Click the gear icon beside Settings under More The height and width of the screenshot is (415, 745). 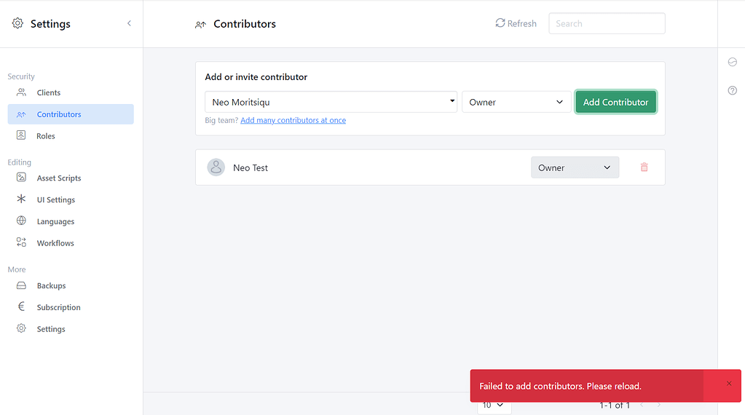(x=21, y=328)
